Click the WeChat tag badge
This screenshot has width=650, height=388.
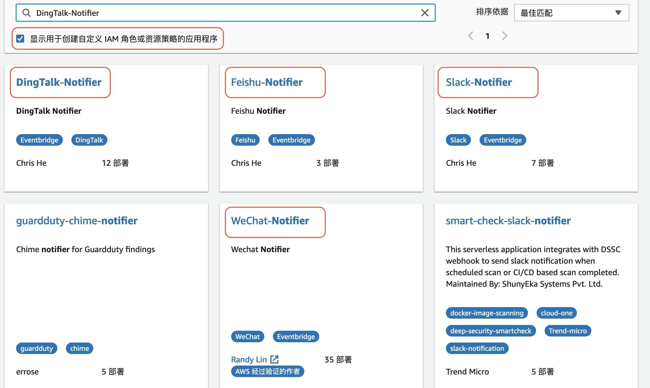pos(247,336)
